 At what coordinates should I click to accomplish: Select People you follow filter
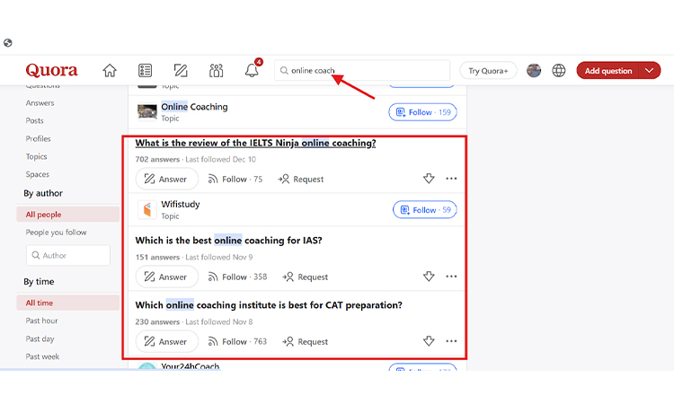pos(56,233)
